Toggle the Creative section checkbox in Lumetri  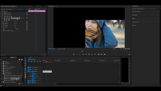(158, 15)
